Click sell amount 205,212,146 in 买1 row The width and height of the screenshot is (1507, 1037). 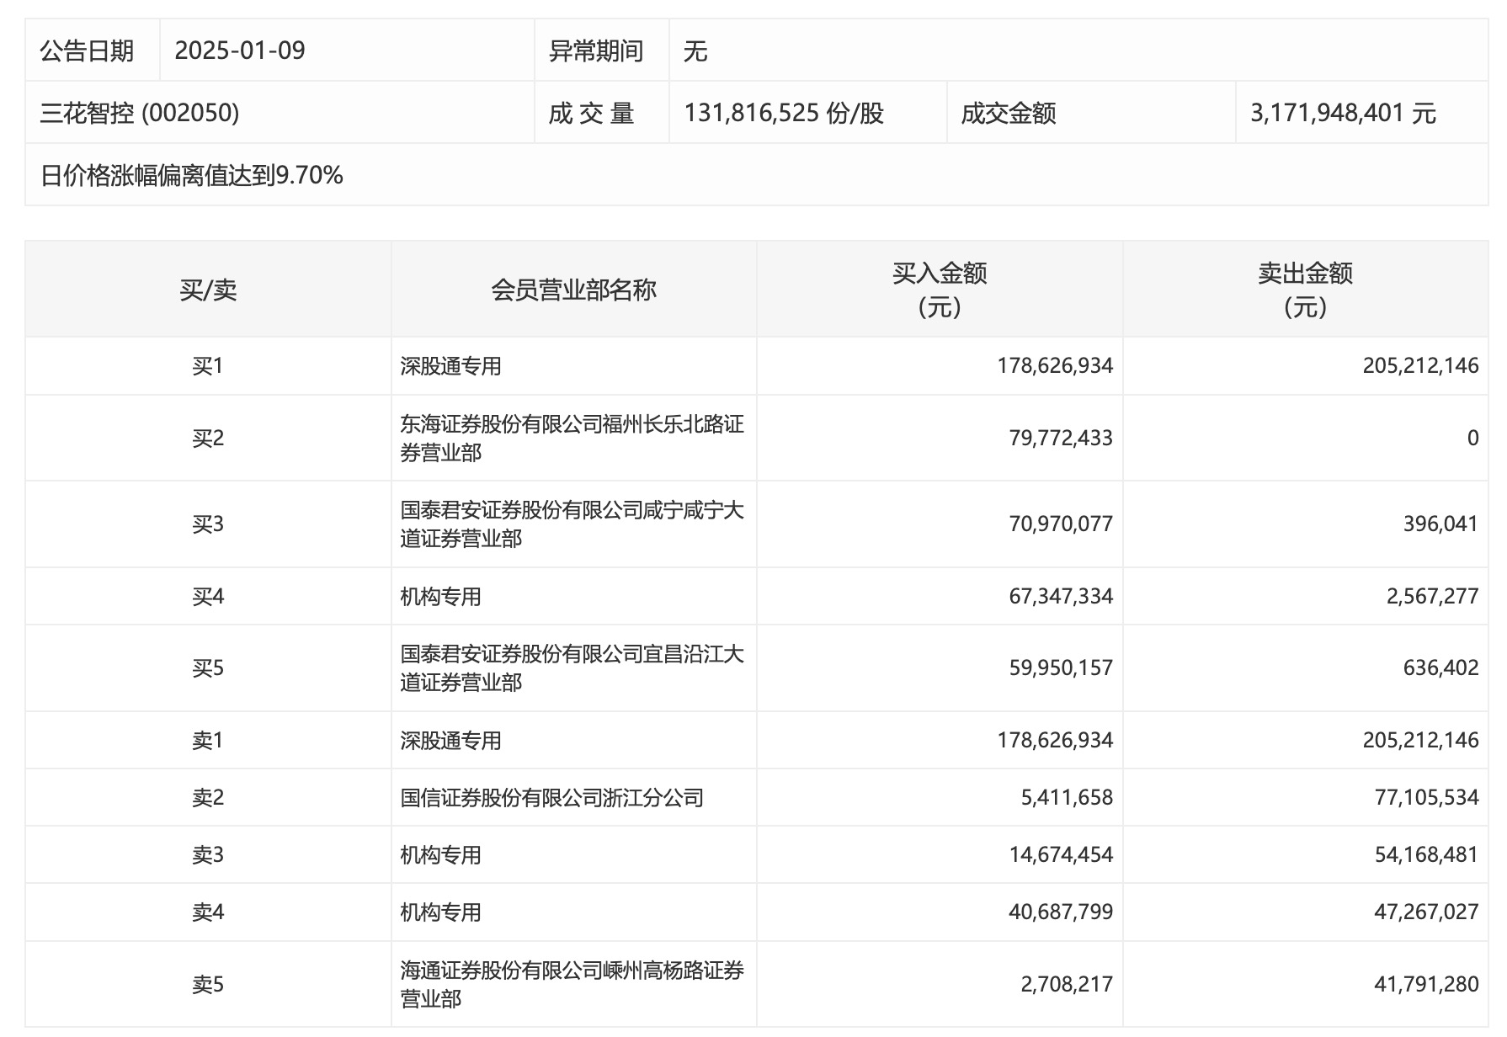[x=1420, y=366]
